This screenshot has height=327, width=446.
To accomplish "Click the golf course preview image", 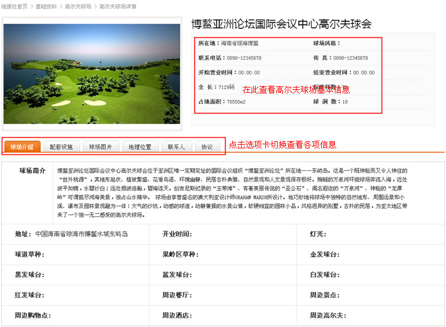I will (92, 74).
